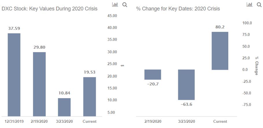Image resolution: width=263 pixels, height=128 pixels.
Task: Click the 12/31/2019 x-axis label
Action: tap(14, 121)
